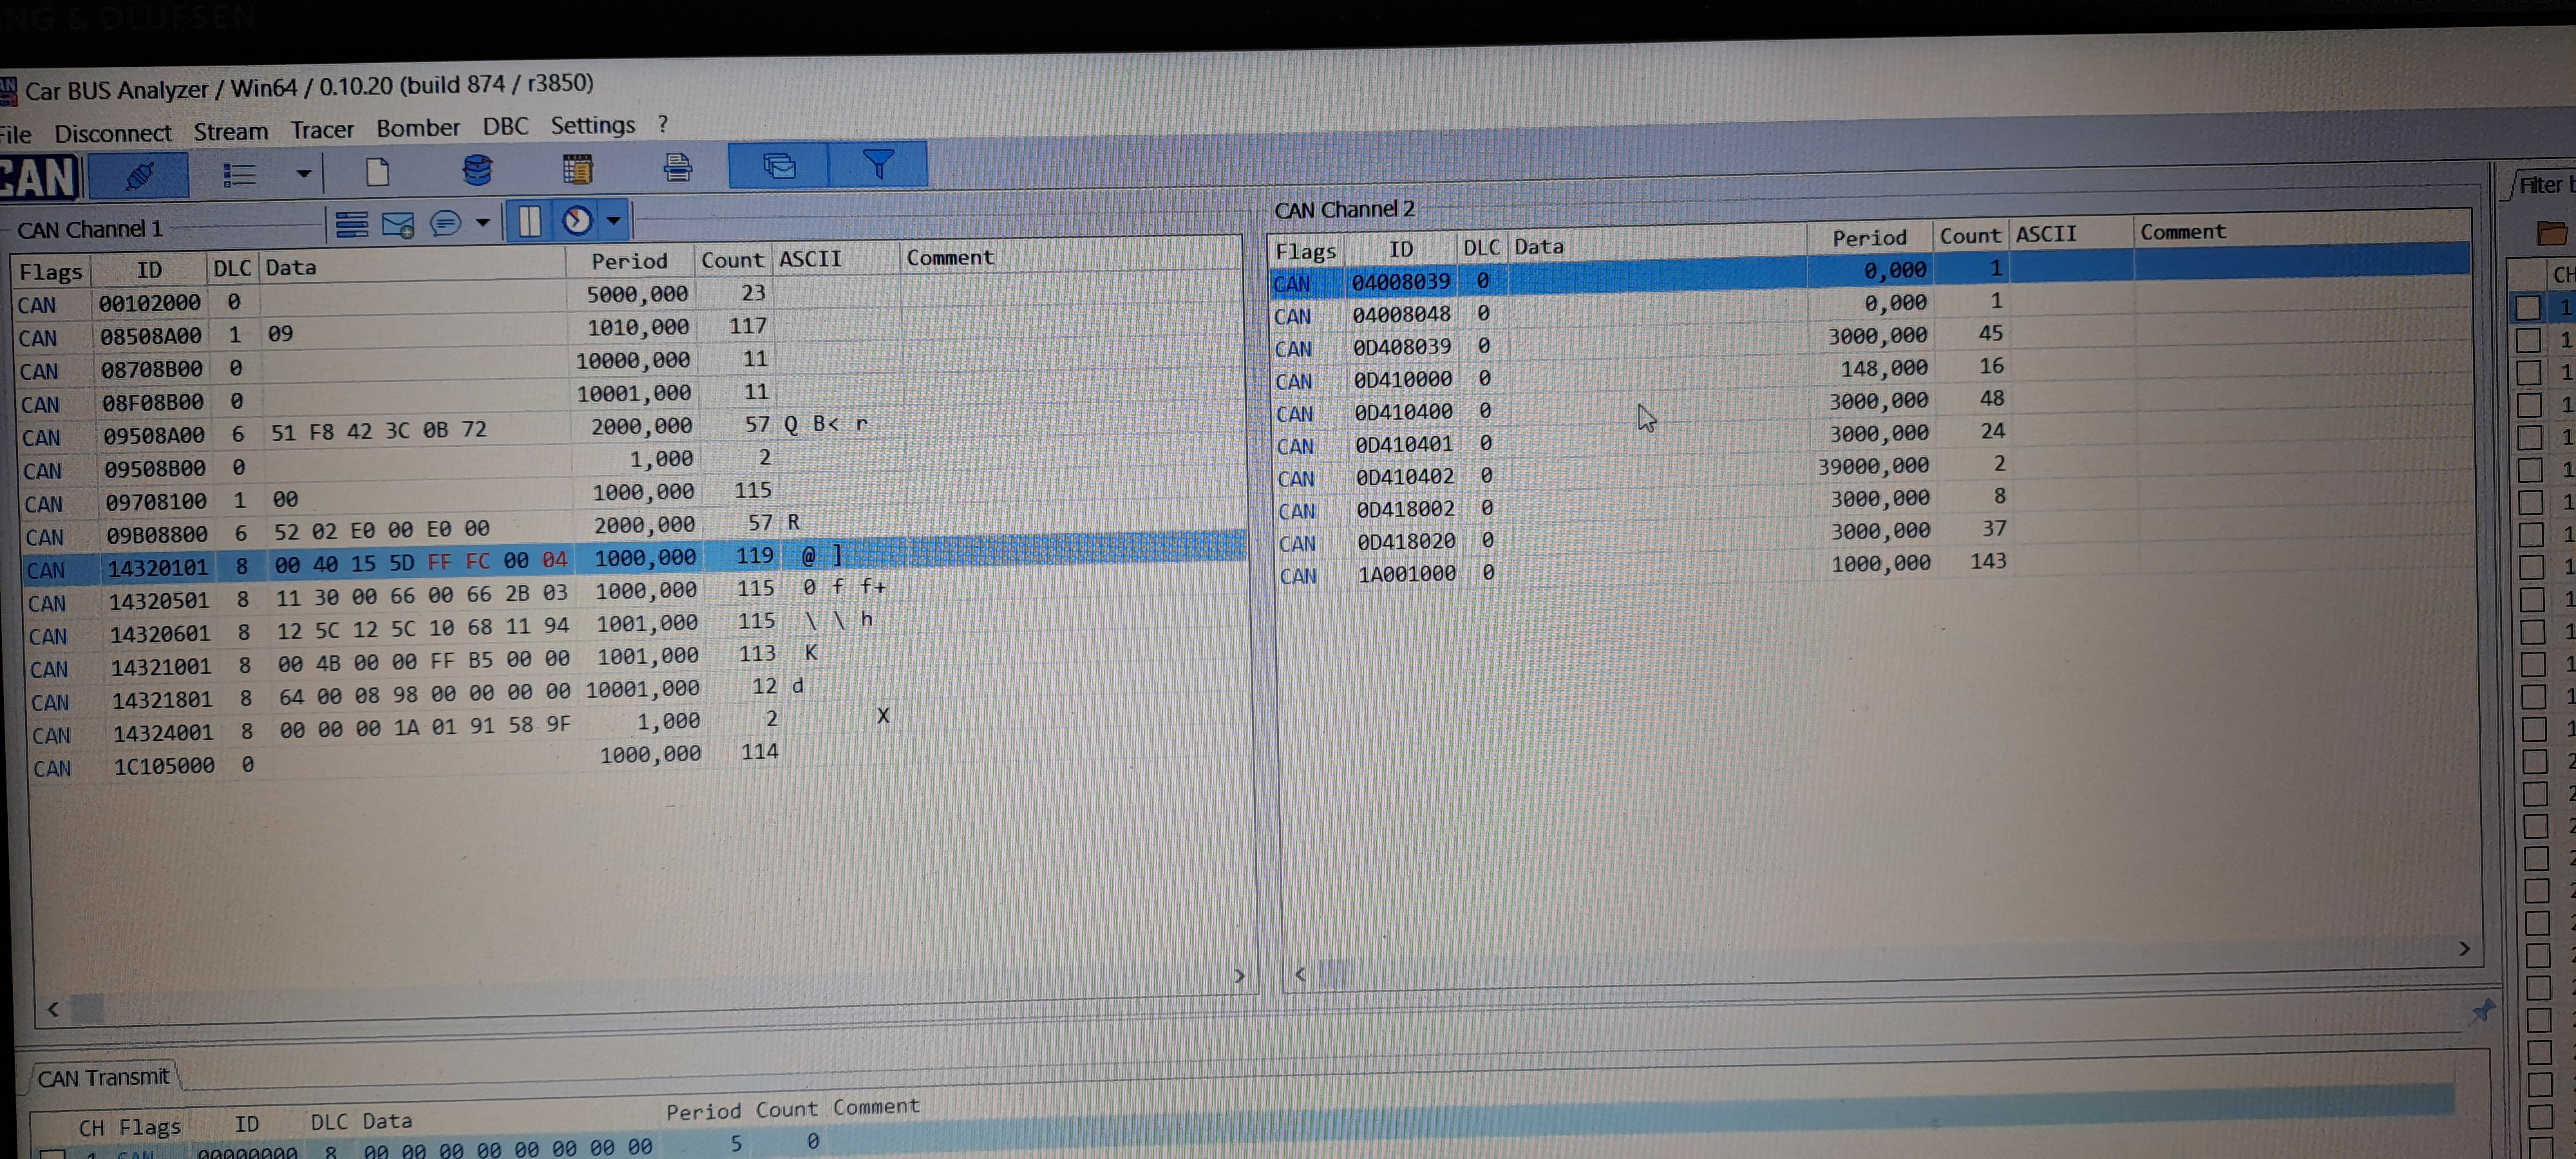Open dropdown arrow next to list icon
2576x1159 pixels.
pos(303,174)
